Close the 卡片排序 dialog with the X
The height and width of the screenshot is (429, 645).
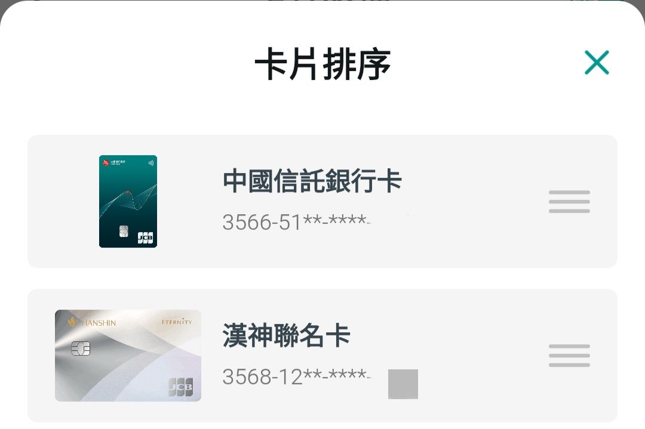(x=597, y=63)
